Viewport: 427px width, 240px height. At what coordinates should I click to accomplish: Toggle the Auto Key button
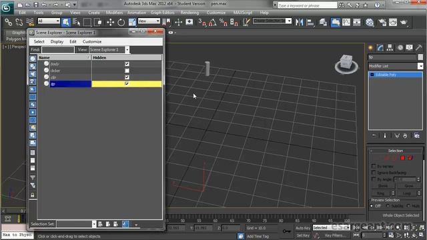[x=302, y=228]
